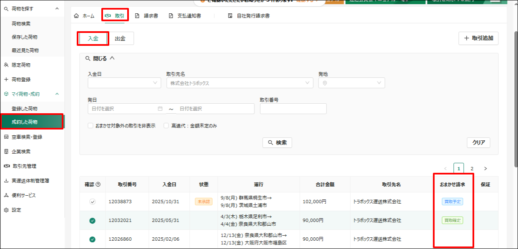Open the 入金日 dropdown
The height and width of the screenshot is (249, 518).
coord(124,83)
